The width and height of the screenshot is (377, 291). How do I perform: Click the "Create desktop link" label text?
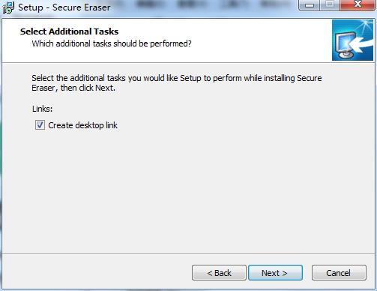(82, 125)
